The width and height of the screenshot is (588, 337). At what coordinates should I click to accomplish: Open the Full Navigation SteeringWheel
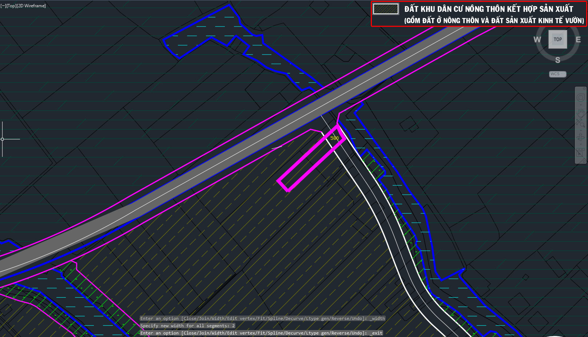(581, 97)
